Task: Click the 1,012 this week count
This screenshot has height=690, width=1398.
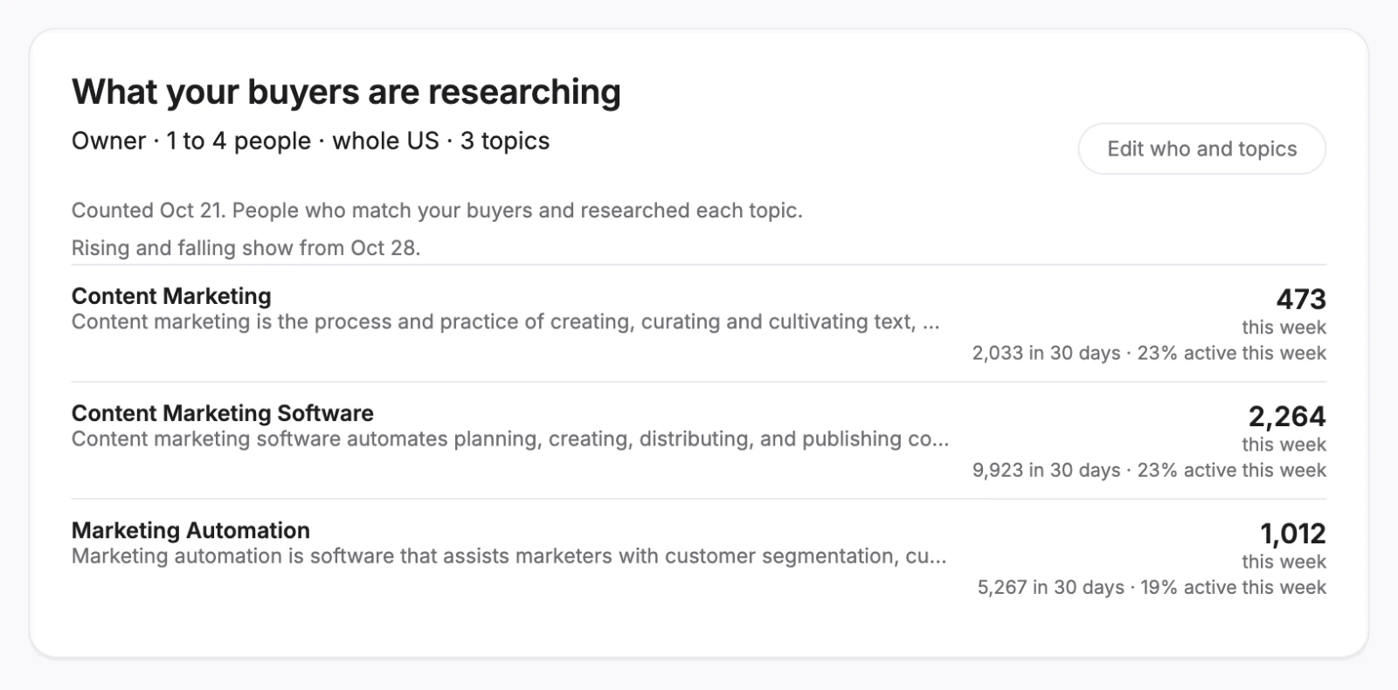Action: (1293, 534)
